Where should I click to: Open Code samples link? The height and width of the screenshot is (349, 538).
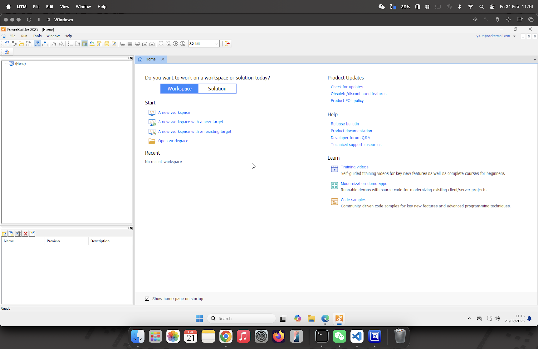click(x=353, y=200)
